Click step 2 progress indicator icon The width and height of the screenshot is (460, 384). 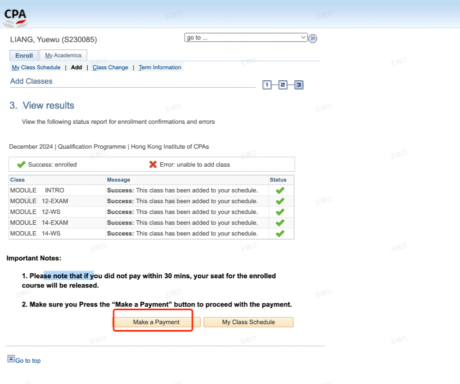click(x=283, y=85)
